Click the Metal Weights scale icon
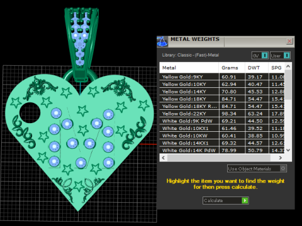This screenshot has width=302, height=226. pos(162,41)
